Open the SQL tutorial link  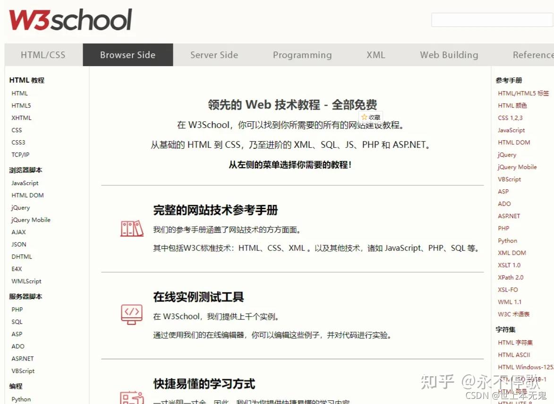tap(17, 322)
